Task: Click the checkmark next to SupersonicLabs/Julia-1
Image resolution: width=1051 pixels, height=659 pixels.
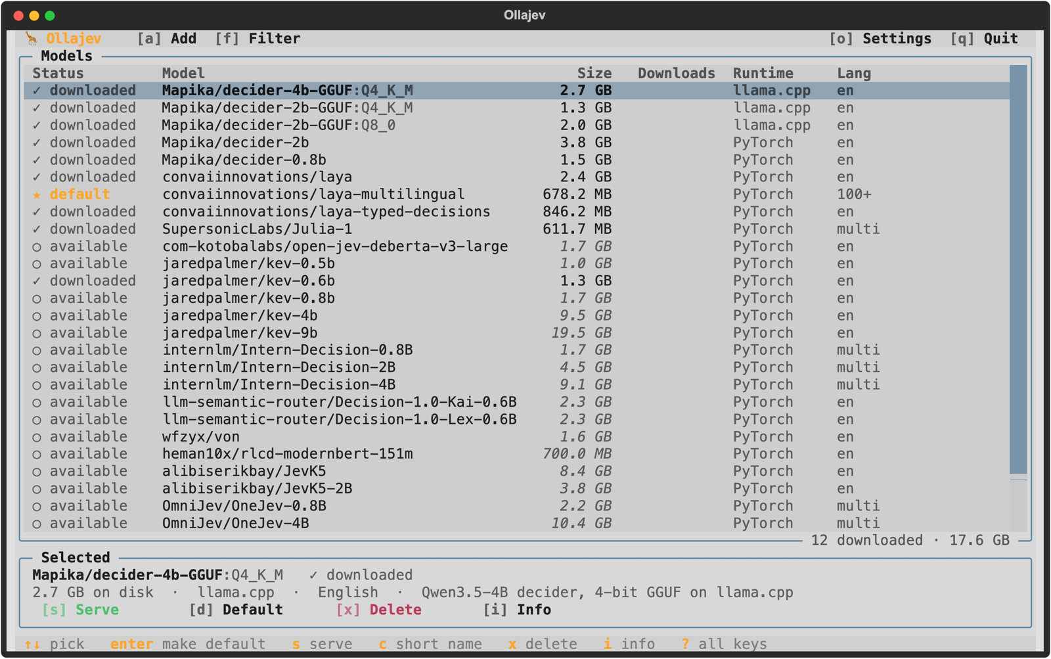Action: (x=37, y=229)
